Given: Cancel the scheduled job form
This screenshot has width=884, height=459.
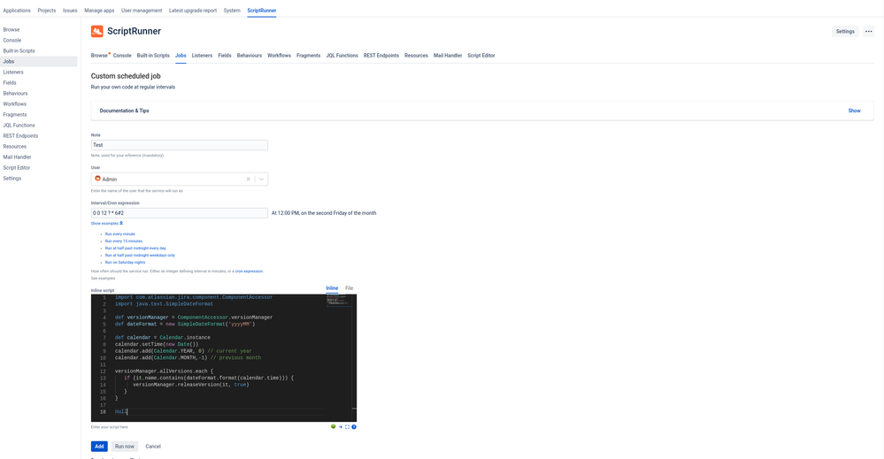Looking at the screenshot, I should [x=153, y=446].
